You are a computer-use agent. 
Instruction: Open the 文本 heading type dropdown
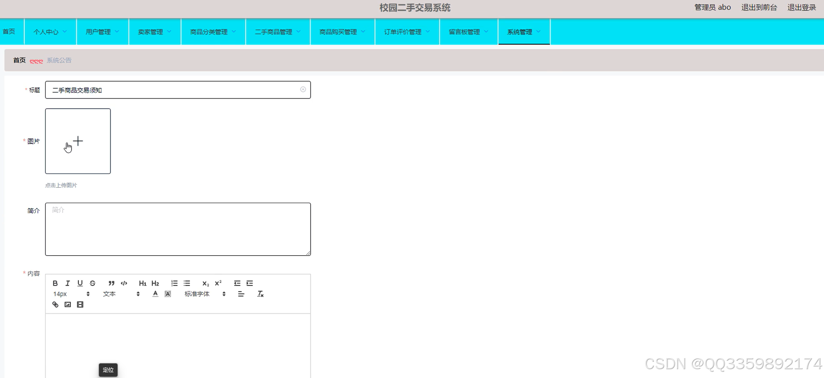tap(121, 294)
